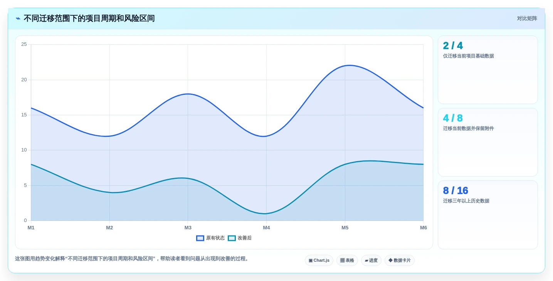Click the M1 axis label
Viewport: 553px width, 281px height.
point(31,228)
